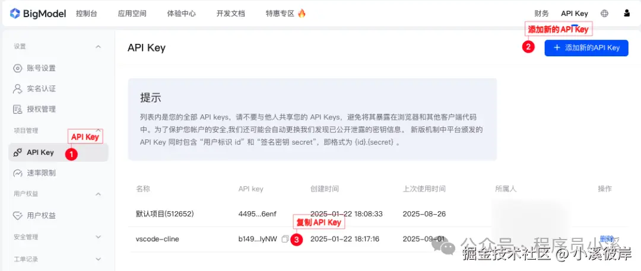Open the 控制台 top menu
This screenshot has width=641, height=271.
[87, 13]
